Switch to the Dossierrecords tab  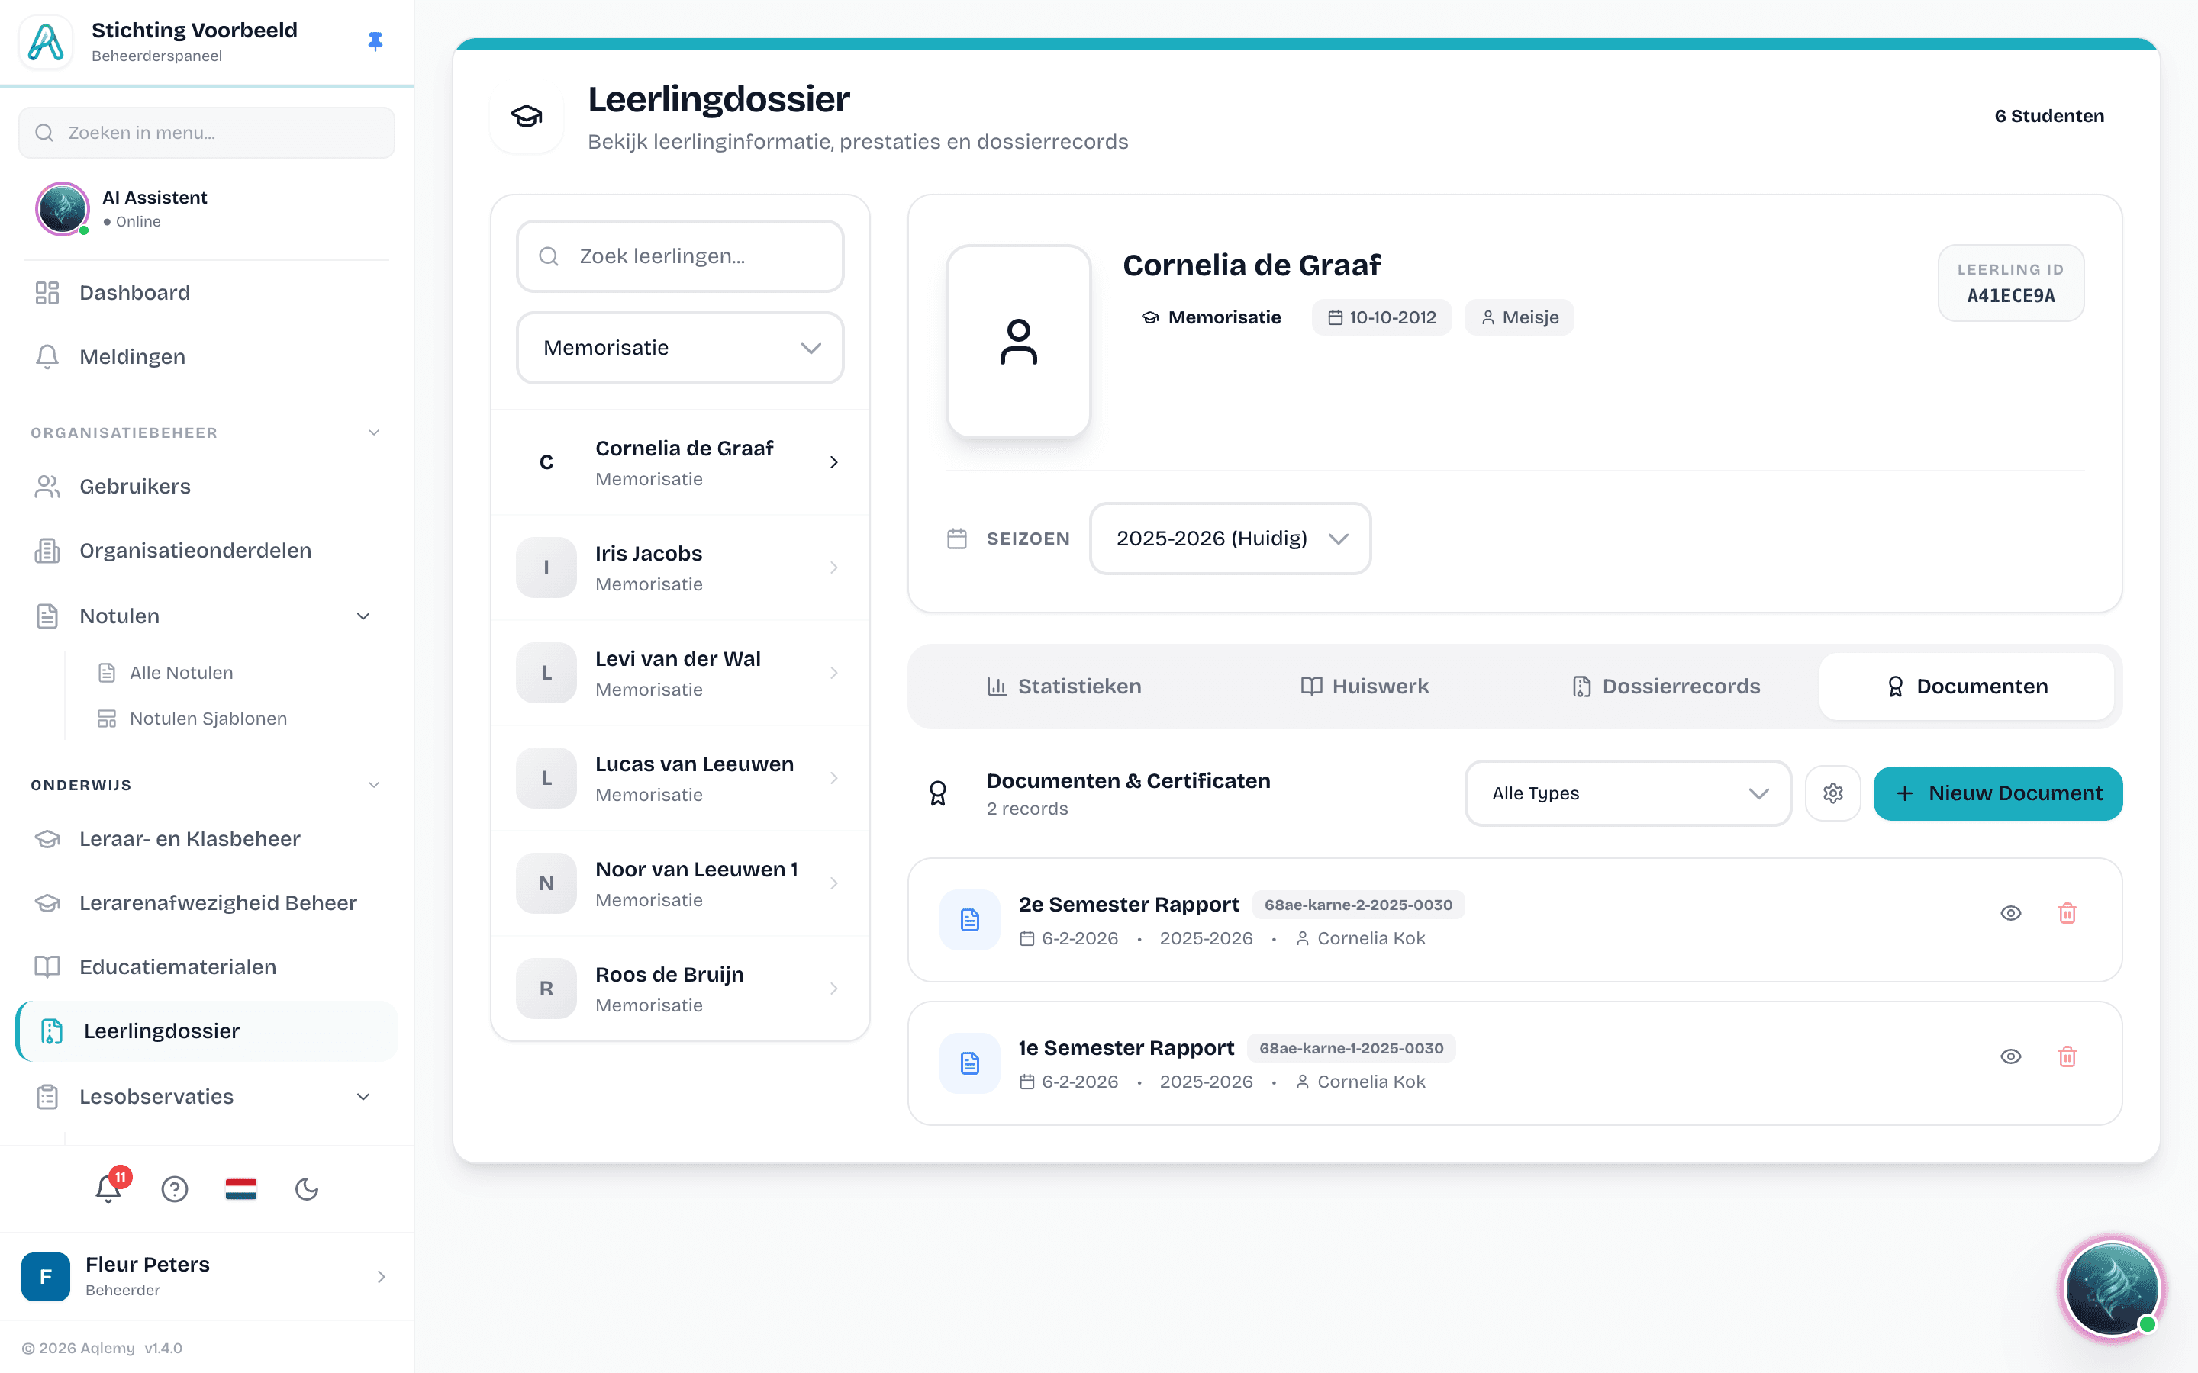coord(1666,686)
